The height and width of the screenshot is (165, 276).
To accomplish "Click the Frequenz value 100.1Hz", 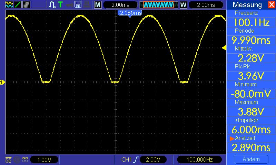I will [252, 22].
